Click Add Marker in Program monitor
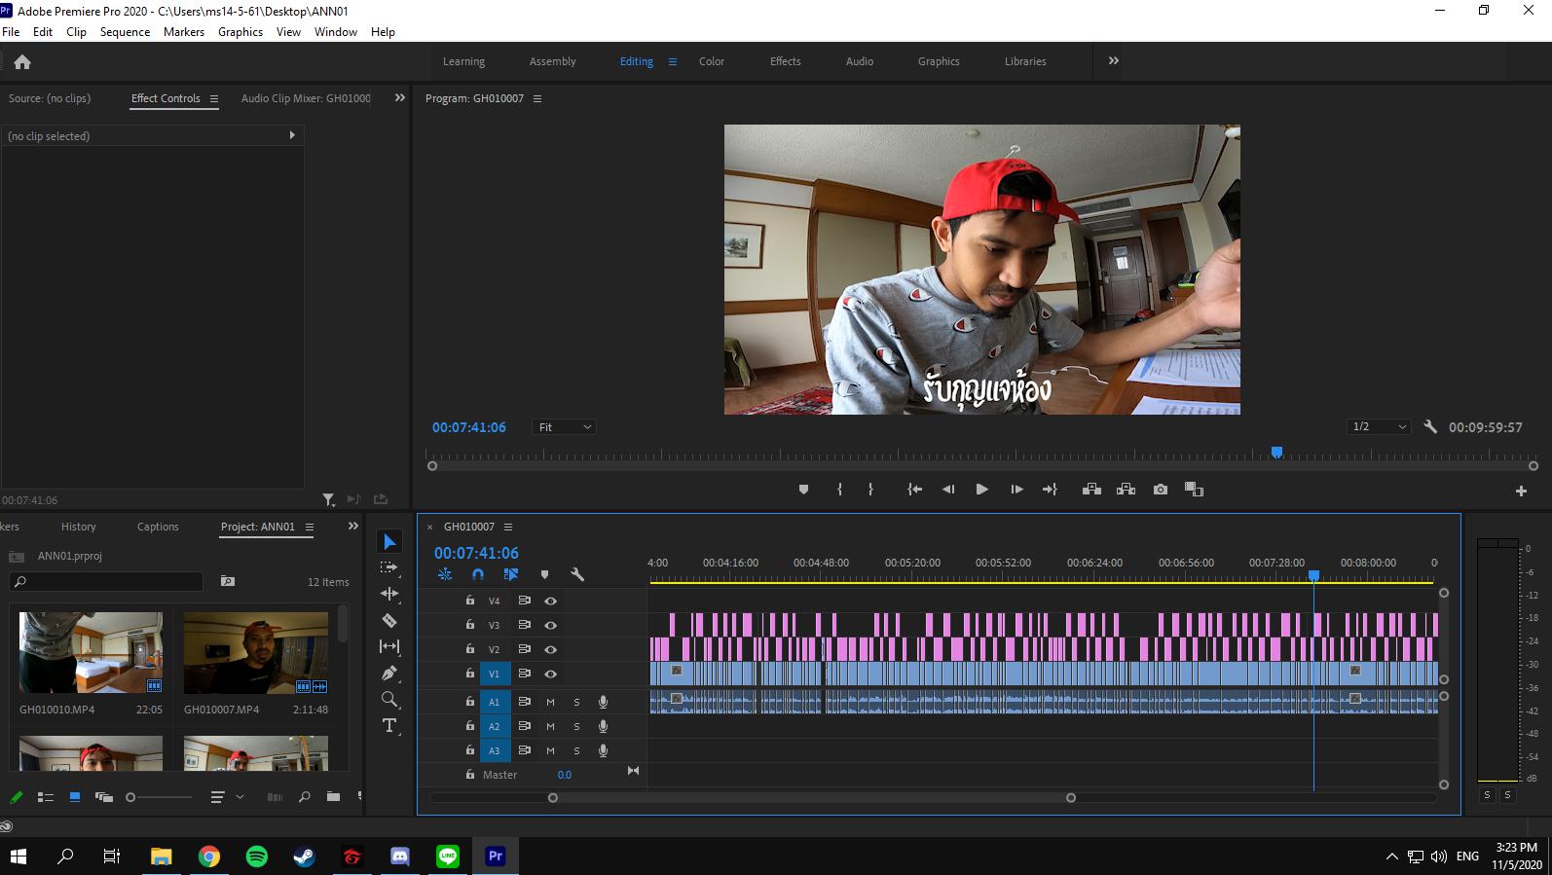 (803, 490)
